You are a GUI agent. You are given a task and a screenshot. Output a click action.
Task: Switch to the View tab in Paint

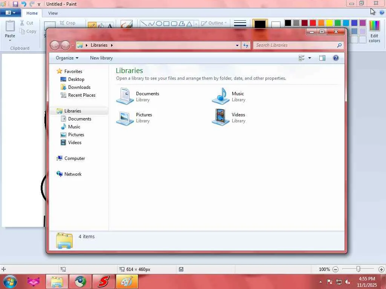point(53,13)
